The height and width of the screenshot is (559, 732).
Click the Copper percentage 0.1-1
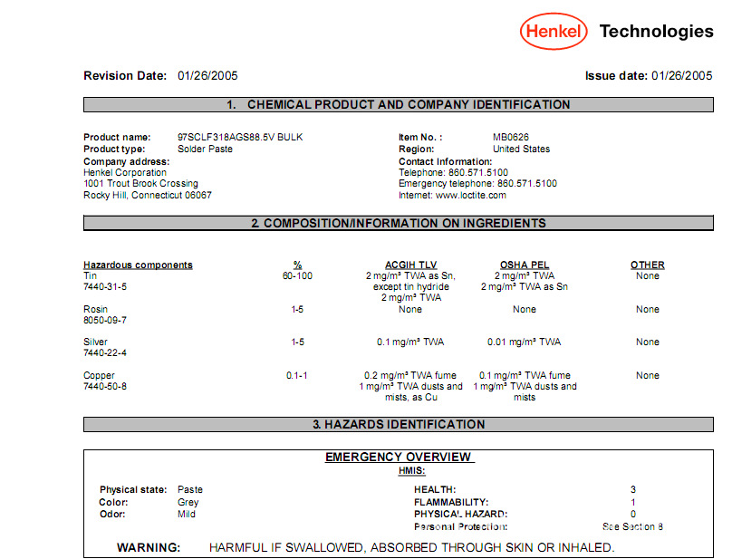(297, 375)
